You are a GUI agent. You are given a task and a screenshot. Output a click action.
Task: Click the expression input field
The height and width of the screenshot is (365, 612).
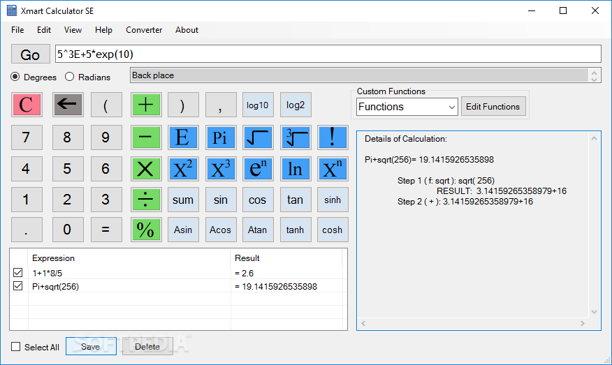click(328, 54)
